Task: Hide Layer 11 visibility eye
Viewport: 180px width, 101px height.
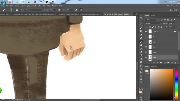Action: coord(146,32)
